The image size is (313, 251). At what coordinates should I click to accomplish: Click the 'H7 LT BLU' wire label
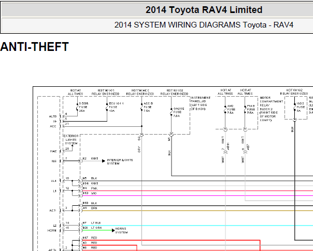[92, 223]
